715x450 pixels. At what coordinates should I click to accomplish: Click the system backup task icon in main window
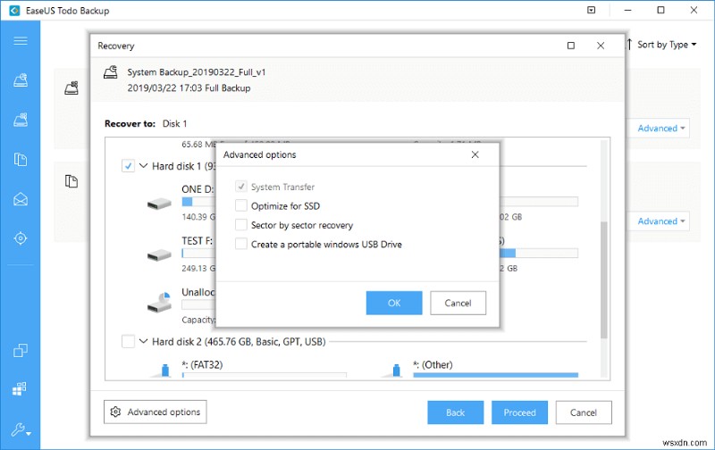click(x=71, y=87)
